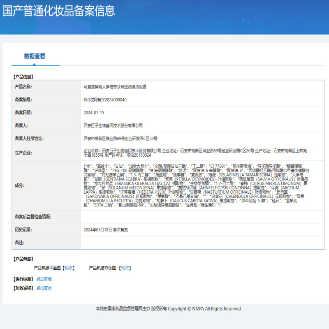Click the 备案人住所地址 address value
This screenshot has width=329, height=329.
(x=120, y=138)
